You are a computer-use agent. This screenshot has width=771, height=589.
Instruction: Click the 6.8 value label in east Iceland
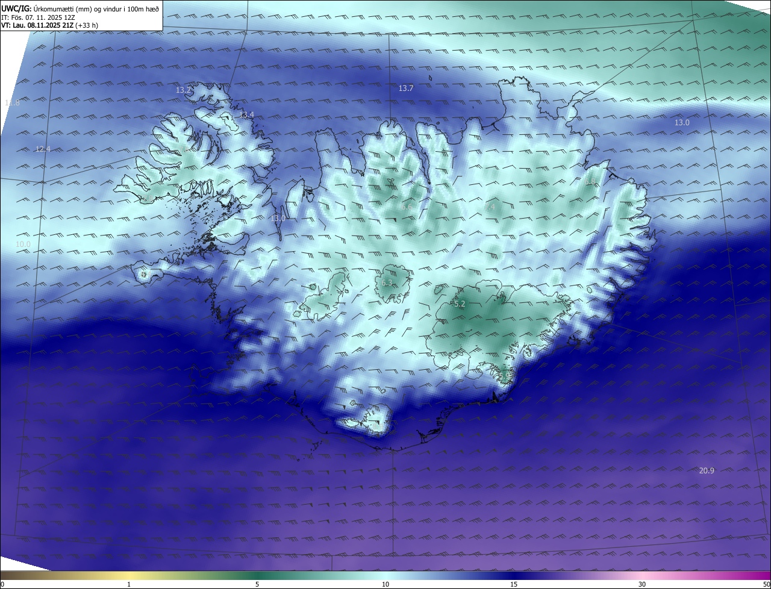590,181
